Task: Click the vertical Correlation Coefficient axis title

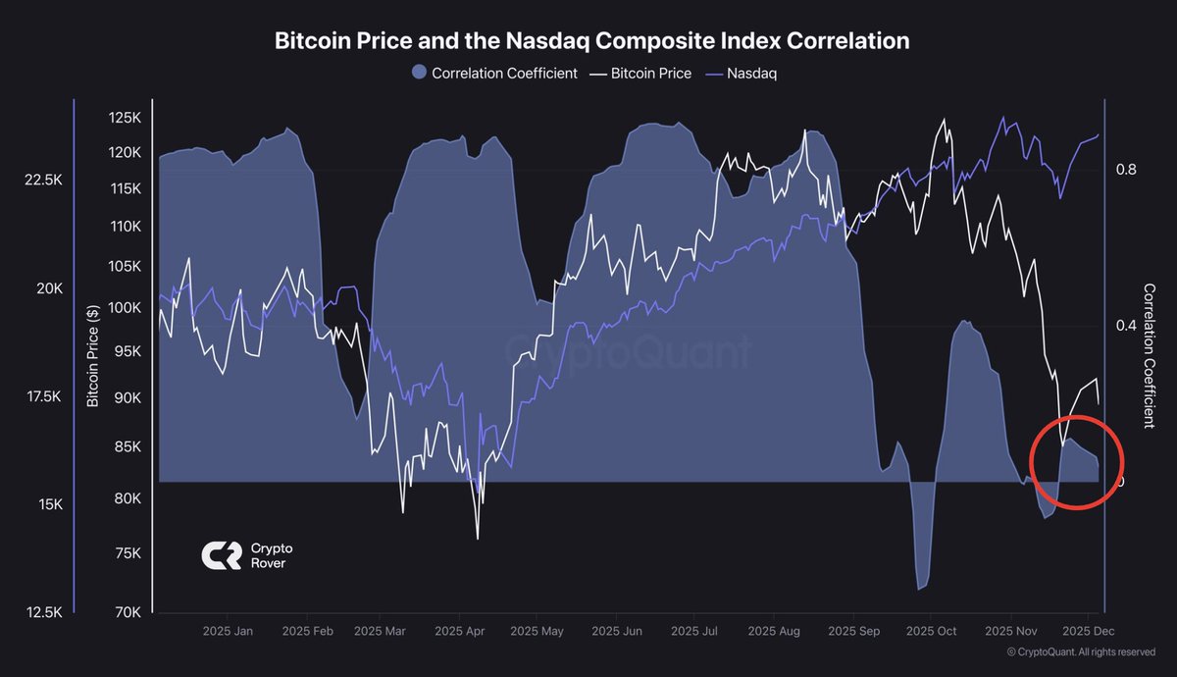Action: (1150, 355)
